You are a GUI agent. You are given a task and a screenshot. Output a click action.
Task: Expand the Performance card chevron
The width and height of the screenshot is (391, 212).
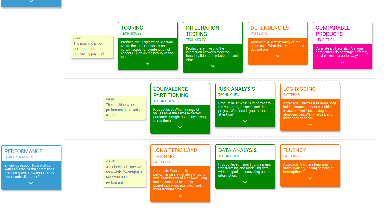(31, 183)
